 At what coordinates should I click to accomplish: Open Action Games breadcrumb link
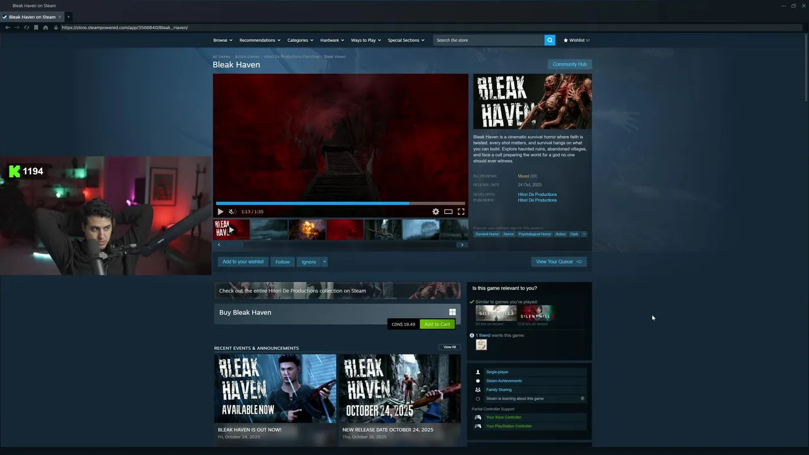(247, 56)
